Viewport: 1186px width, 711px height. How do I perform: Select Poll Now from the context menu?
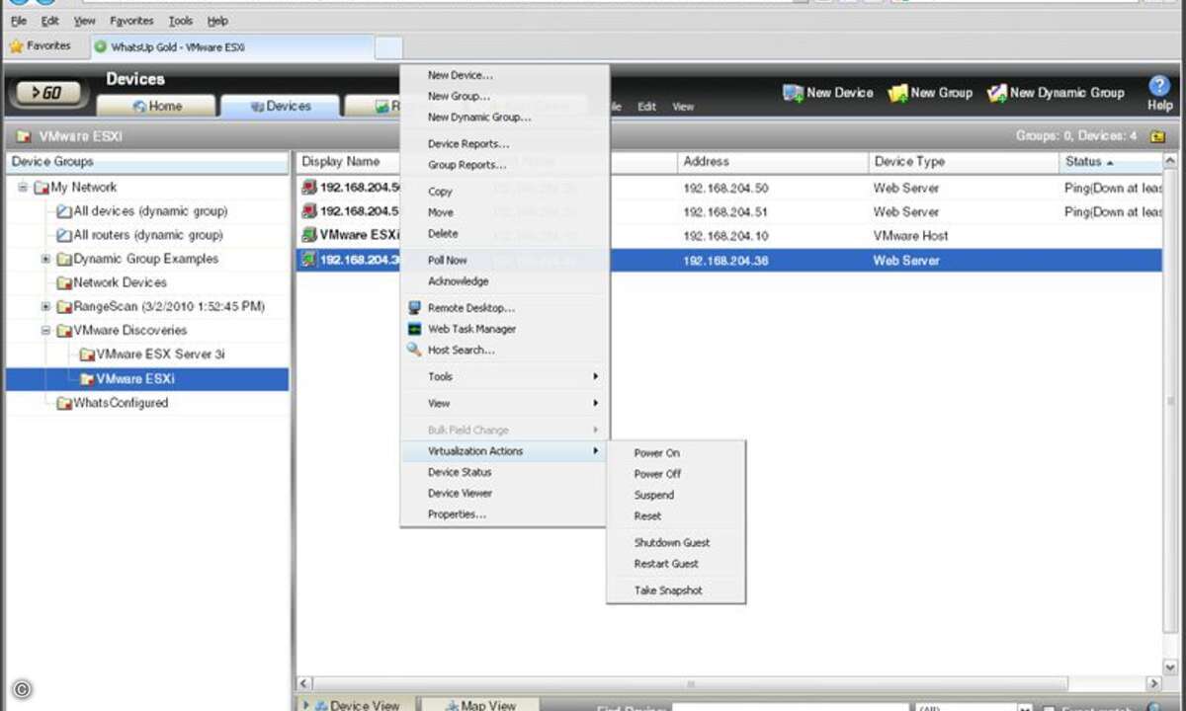448,260
